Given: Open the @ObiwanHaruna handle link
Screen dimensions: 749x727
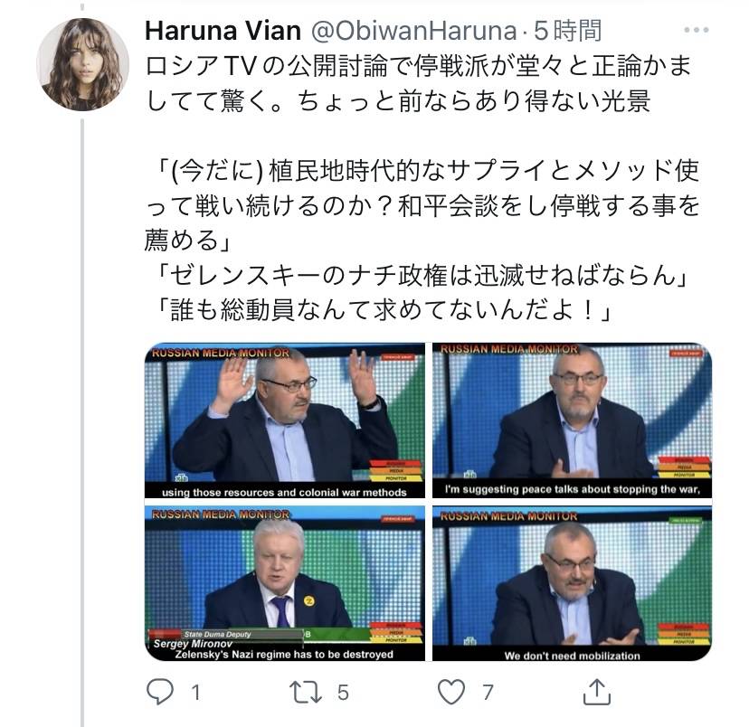Looking at the screenshot, I should pyautogui.click(x=413, y=31).
